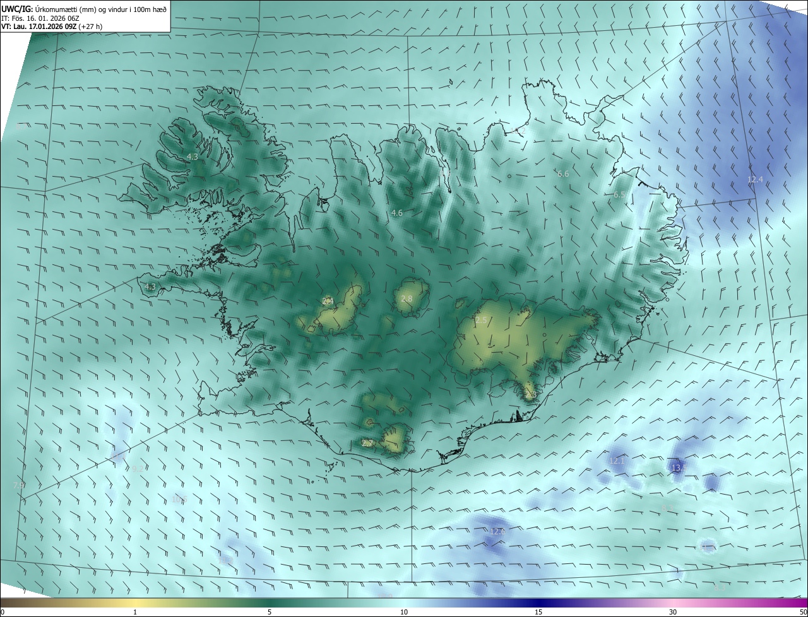Click the '15' tick on the color scale
Image resolution: width=808 pixels, height=617 pixels.
[x=538, y=612]
